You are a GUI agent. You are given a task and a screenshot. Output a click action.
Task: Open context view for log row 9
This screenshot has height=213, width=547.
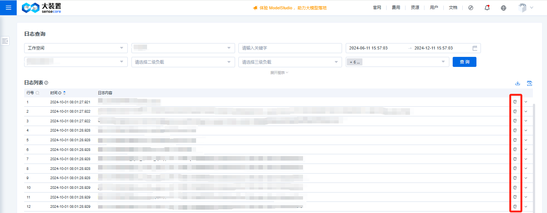click(515, 178)
